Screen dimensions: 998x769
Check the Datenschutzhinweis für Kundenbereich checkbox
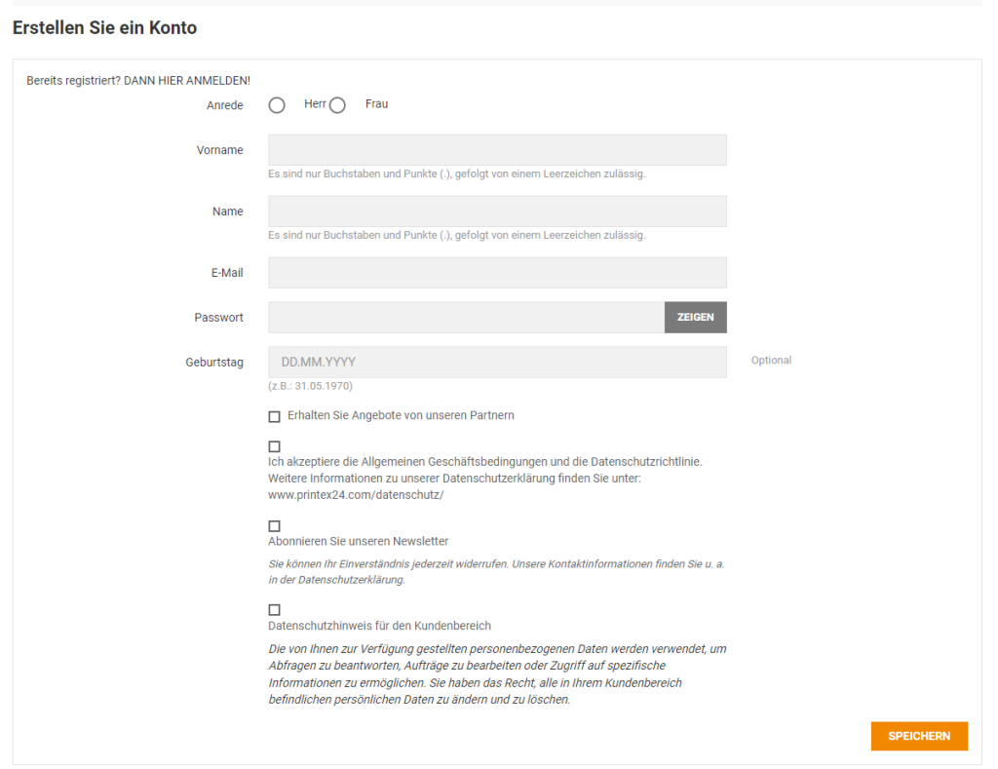point(274,609)
